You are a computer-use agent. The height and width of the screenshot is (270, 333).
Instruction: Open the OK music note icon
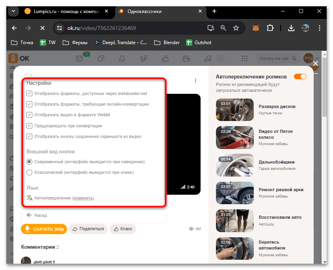coord(208,59)
